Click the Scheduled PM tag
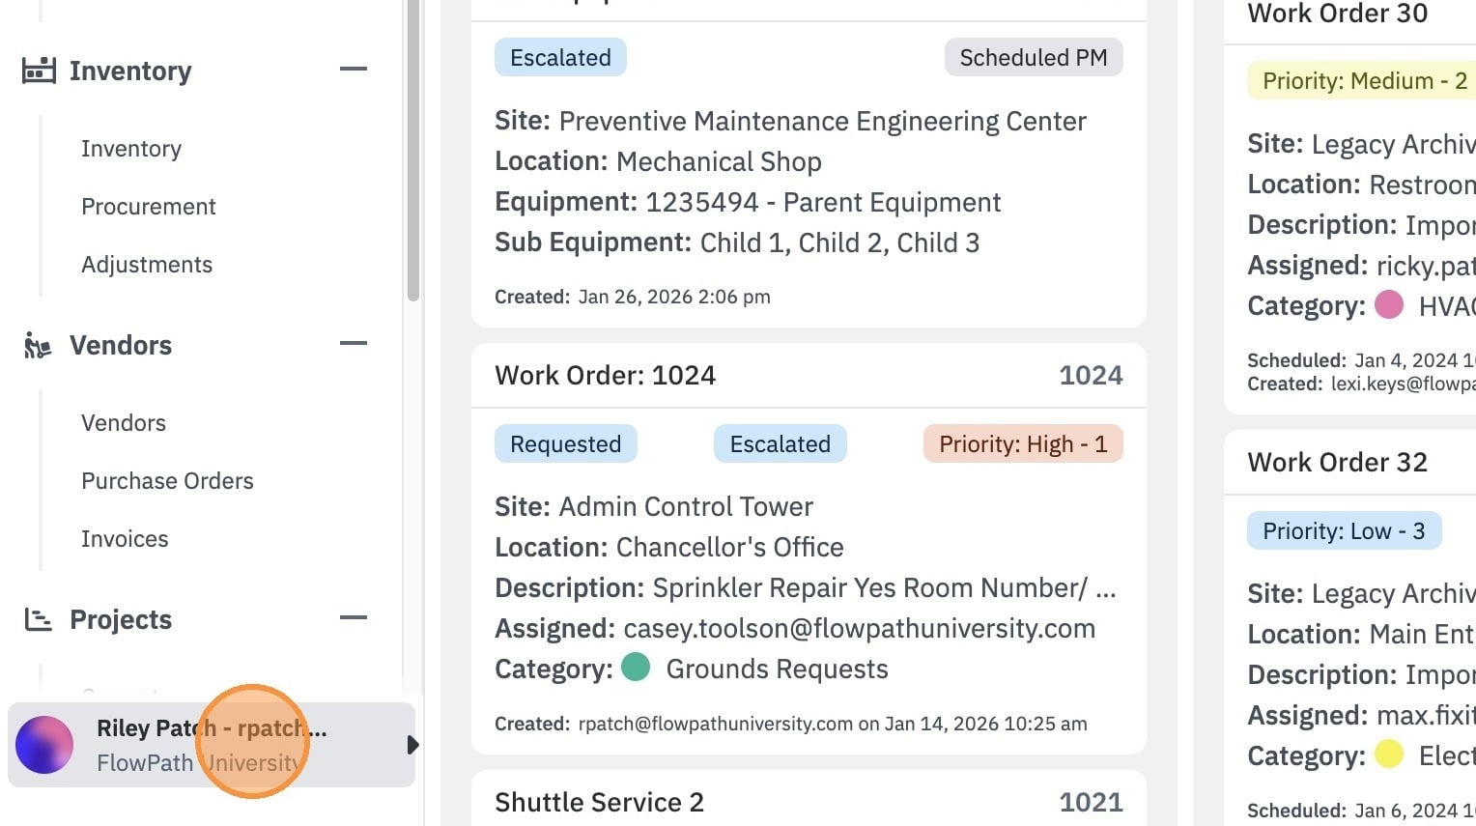This screenshot has height=826, width=1476. click(1034, 57)
